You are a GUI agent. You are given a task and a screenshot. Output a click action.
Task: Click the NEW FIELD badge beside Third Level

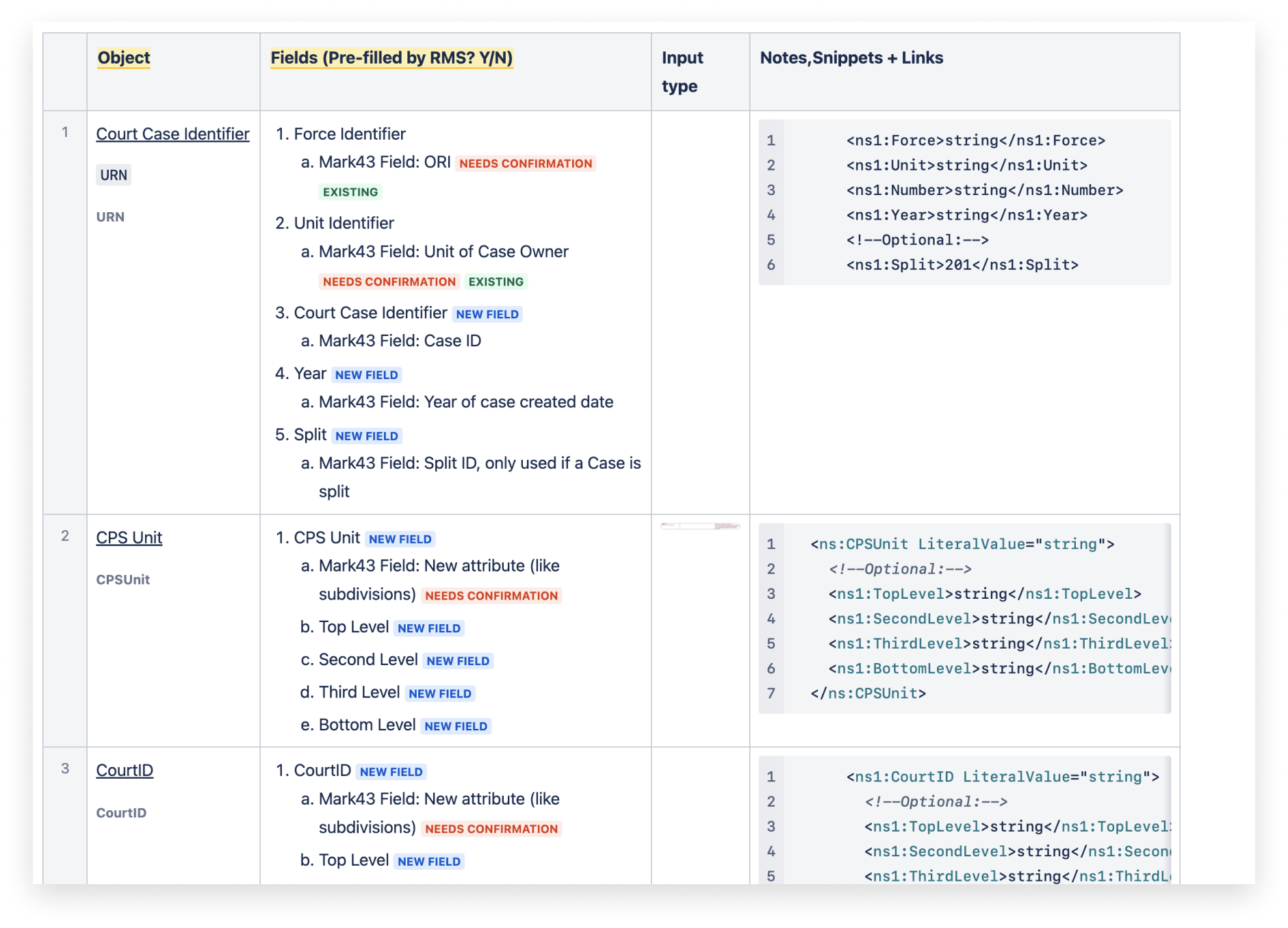pyautogui.click(x=440, y=694)
